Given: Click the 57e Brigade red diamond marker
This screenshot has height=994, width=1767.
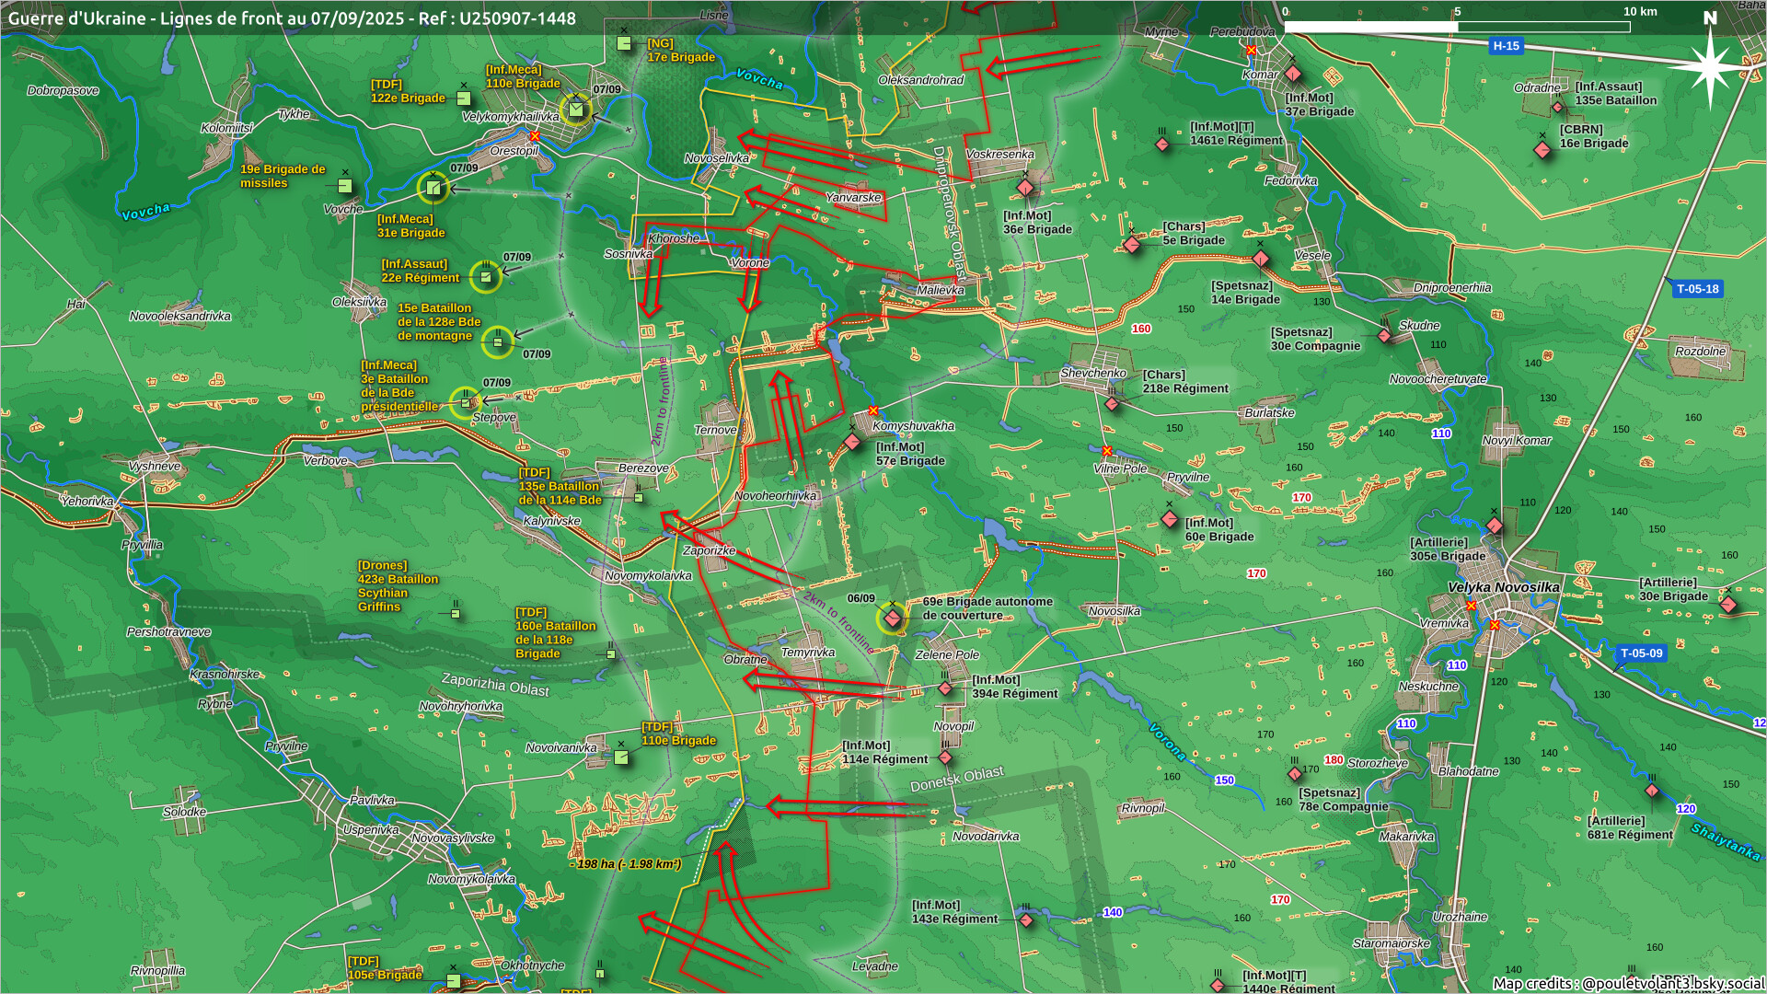Looking at the screenshot, I should [x=853, y=442].
